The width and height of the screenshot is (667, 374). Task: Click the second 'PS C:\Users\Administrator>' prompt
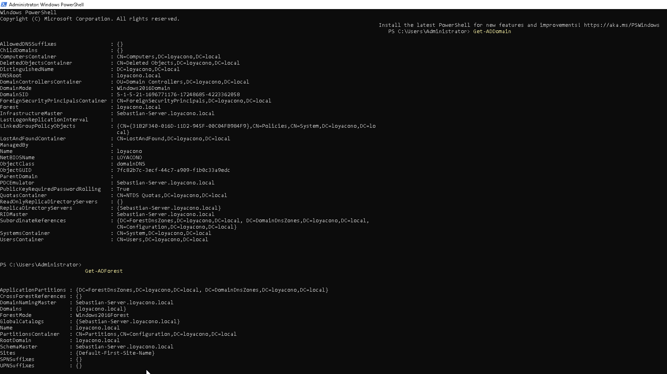point(41,265)
